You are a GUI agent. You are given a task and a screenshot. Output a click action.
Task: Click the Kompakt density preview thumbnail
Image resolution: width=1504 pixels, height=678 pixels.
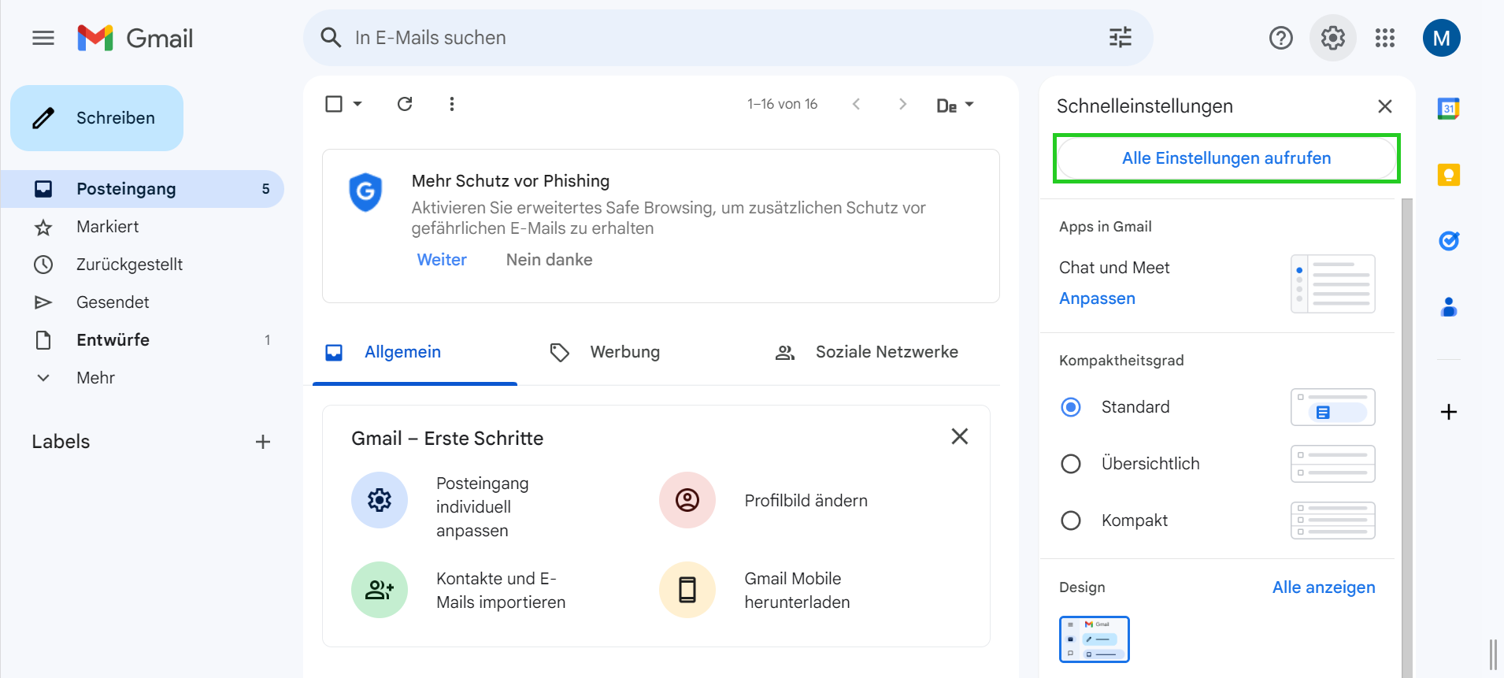tap(1332, 521)
